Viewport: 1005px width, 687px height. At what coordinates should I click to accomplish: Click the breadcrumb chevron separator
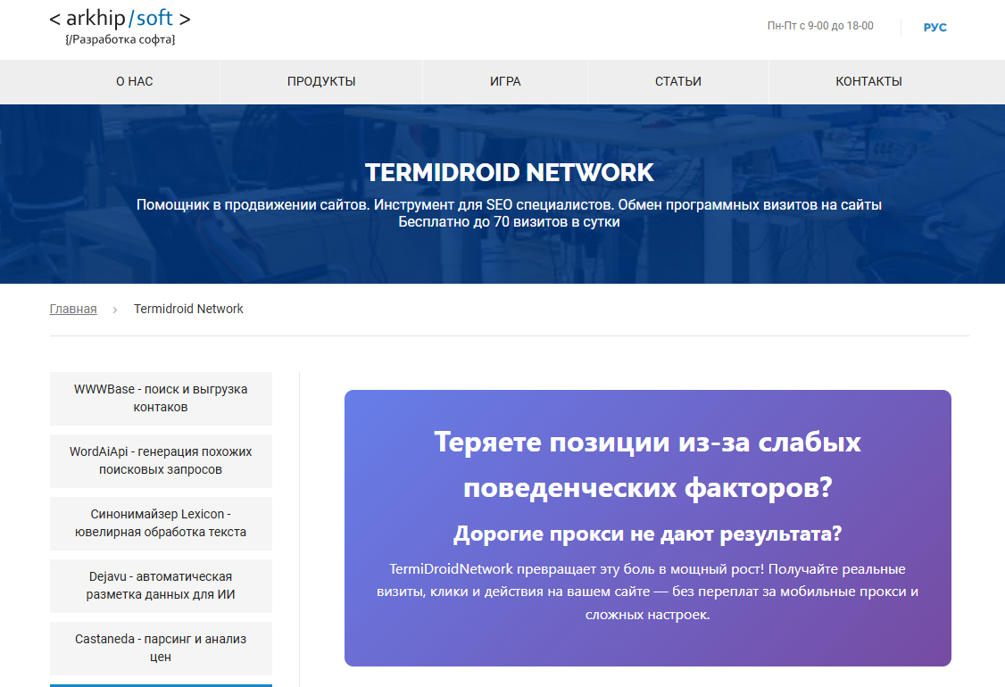tap(114, 310)
